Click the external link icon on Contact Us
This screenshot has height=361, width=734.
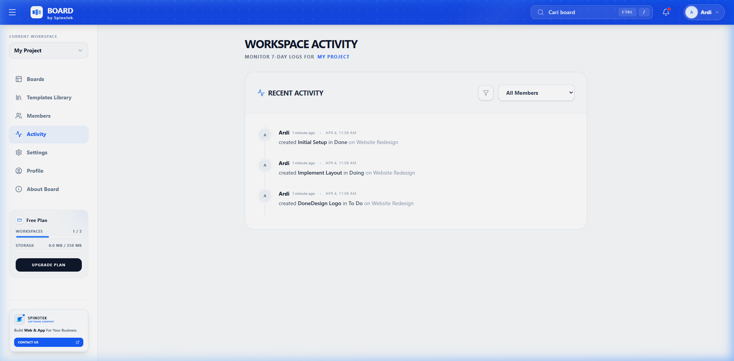pyautogui.click(x=78, y=342)
